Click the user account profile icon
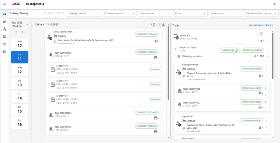Screen dimensions: 280x143 click(274, 4)
